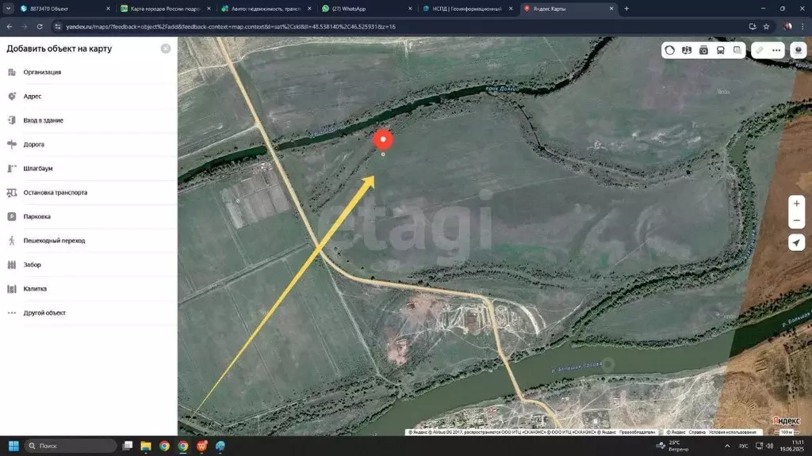Switch to the Яндекс Карты tab
Viewport: 812px width, 456px height.
coord(555,8)
